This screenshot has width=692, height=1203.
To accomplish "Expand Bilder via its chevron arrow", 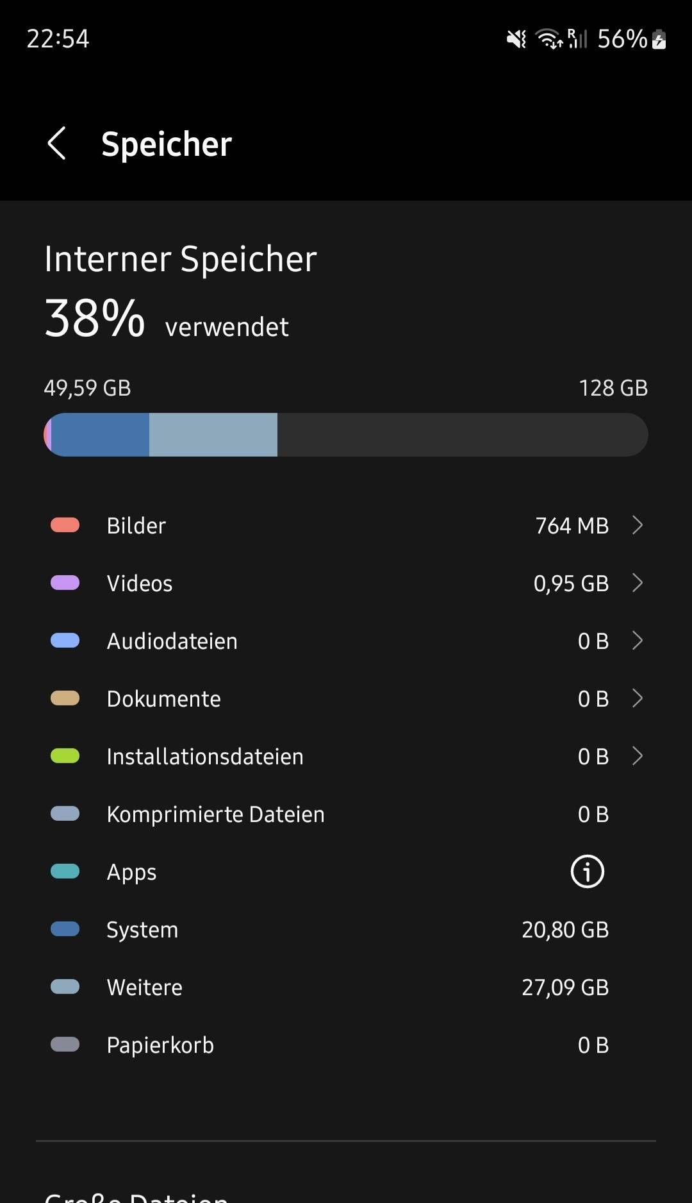I will pos(637,525).
